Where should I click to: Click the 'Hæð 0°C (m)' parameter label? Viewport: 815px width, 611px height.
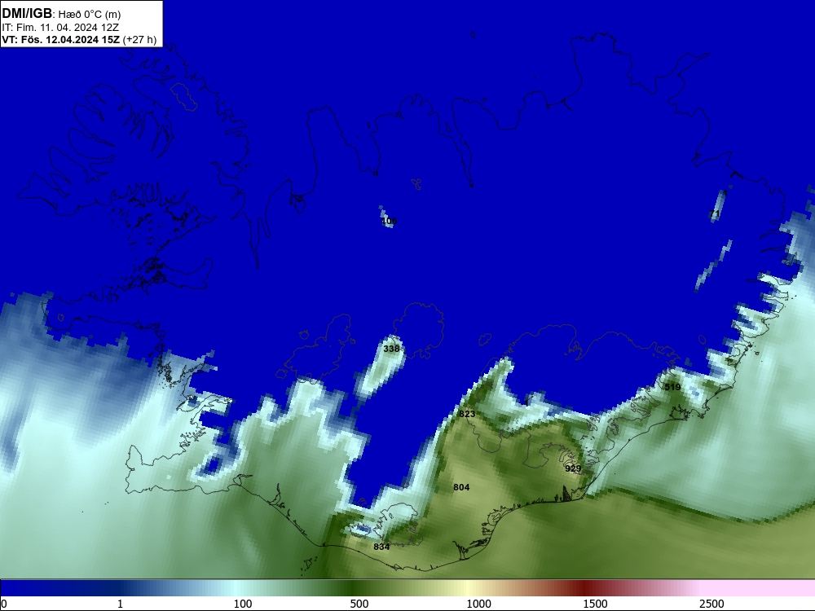click(88, 15)
